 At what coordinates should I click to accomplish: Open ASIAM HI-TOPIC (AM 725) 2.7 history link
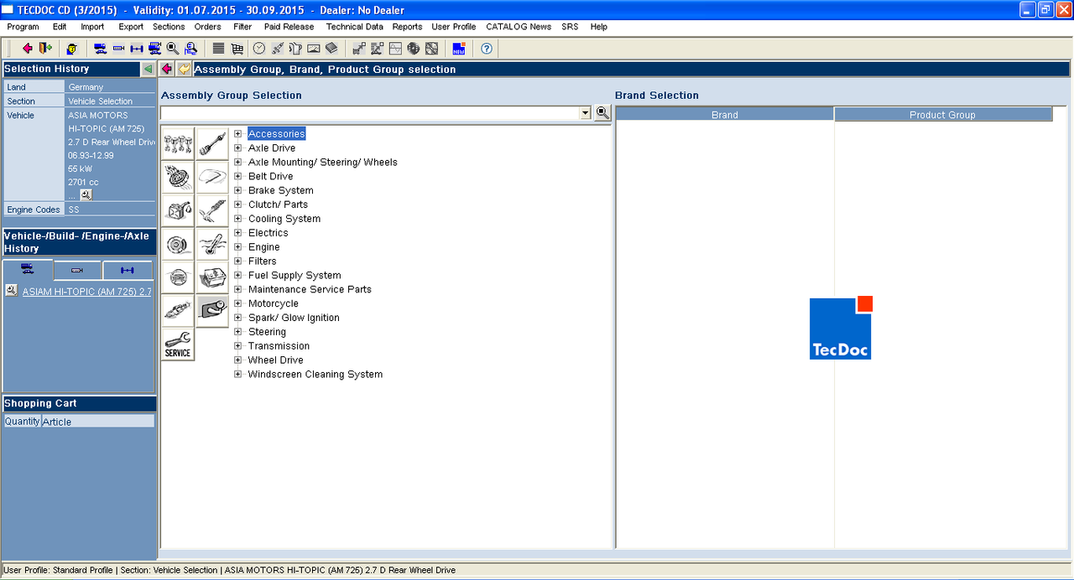click(87, 292)
